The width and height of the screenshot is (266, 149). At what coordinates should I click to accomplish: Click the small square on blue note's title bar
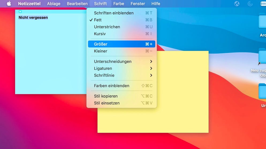(20, 11)
